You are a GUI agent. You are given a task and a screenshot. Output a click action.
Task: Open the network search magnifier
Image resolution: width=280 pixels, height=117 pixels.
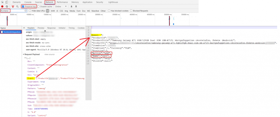coord(17,7)
